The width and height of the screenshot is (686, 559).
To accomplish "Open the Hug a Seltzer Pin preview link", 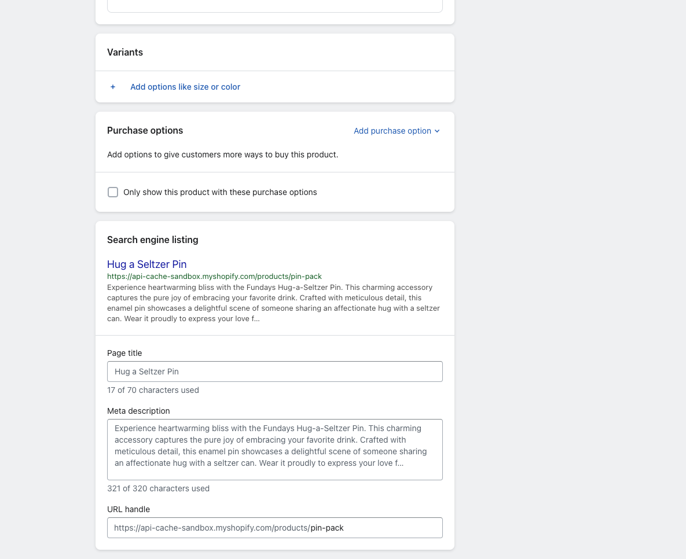I will 146,264.
